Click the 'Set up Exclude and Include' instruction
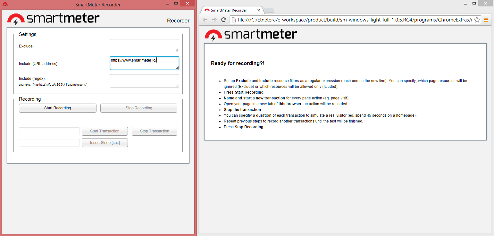Viewport: 494px width, 236px height. pos(345,84)
